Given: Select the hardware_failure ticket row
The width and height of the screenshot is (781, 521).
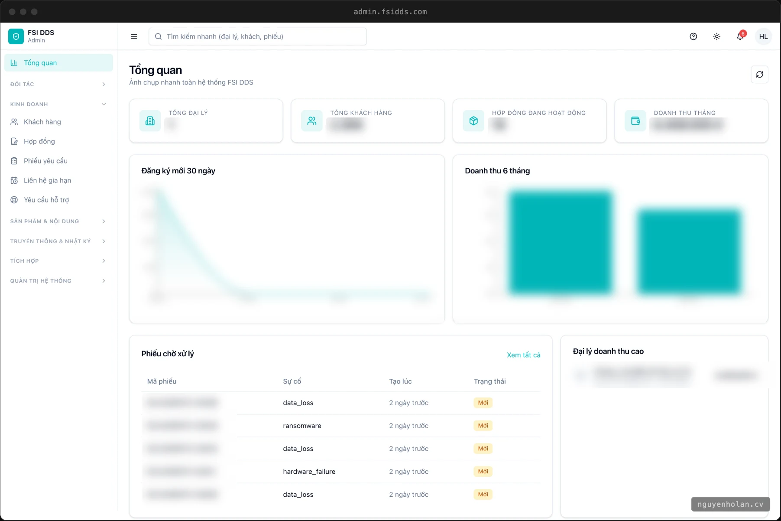Looking at the screenshot, I should coord(341,472).
